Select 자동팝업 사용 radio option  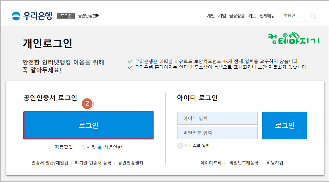pyautogui.click(x=82, y=147)
